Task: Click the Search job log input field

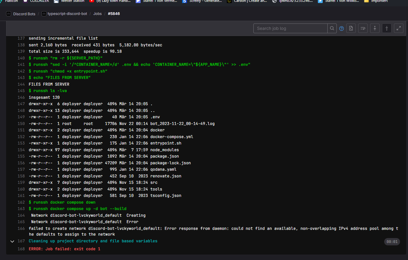Action: click(x=290, y=28)
